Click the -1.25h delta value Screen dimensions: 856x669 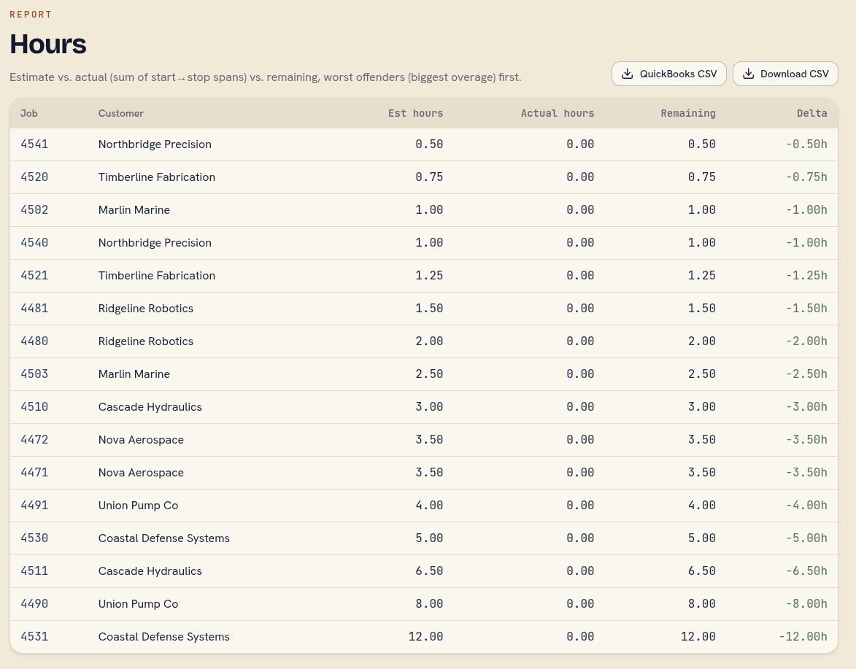pos(806,276)
